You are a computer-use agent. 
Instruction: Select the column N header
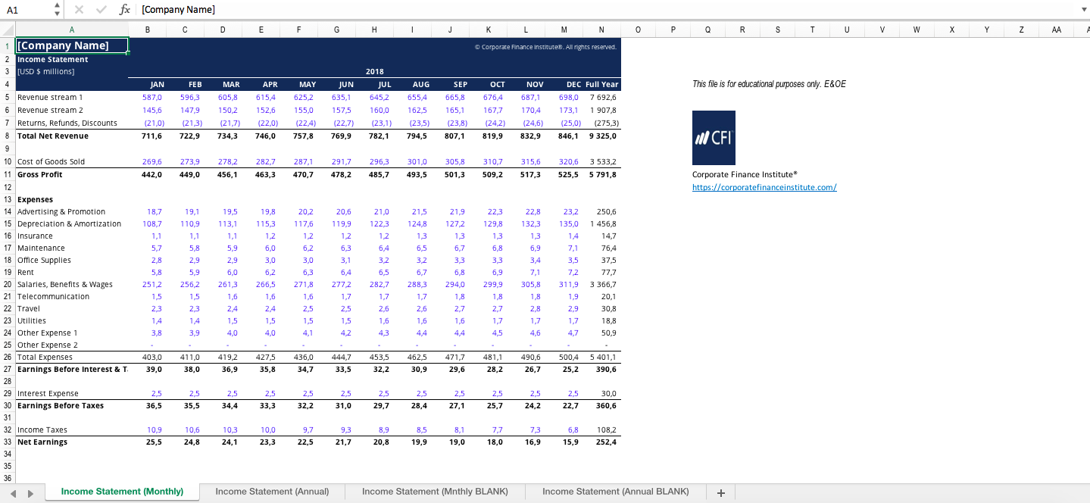601,30
